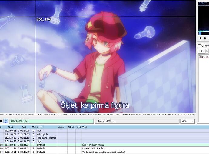Click the Actor column header
Viewport: 209px width, 154px height.
coord(62,127)
